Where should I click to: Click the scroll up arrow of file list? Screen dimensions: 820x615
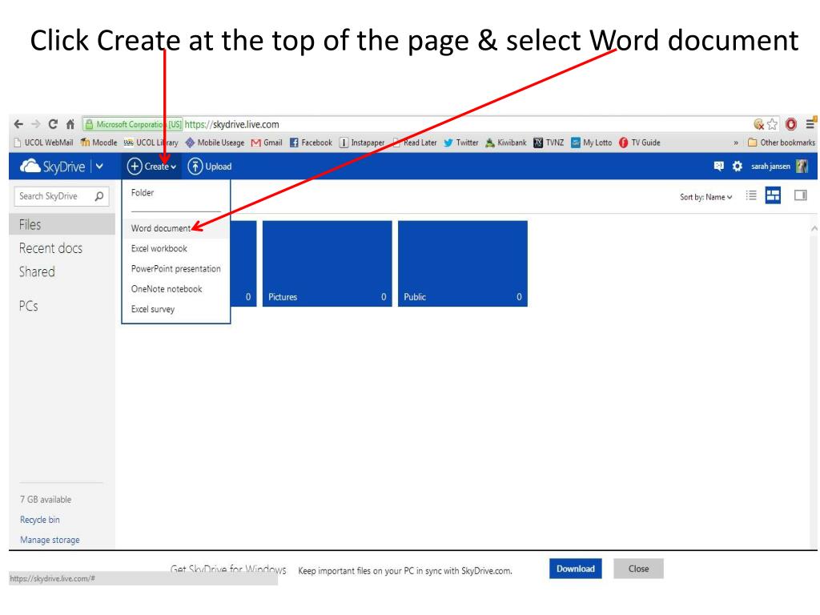tap(814, 228)
